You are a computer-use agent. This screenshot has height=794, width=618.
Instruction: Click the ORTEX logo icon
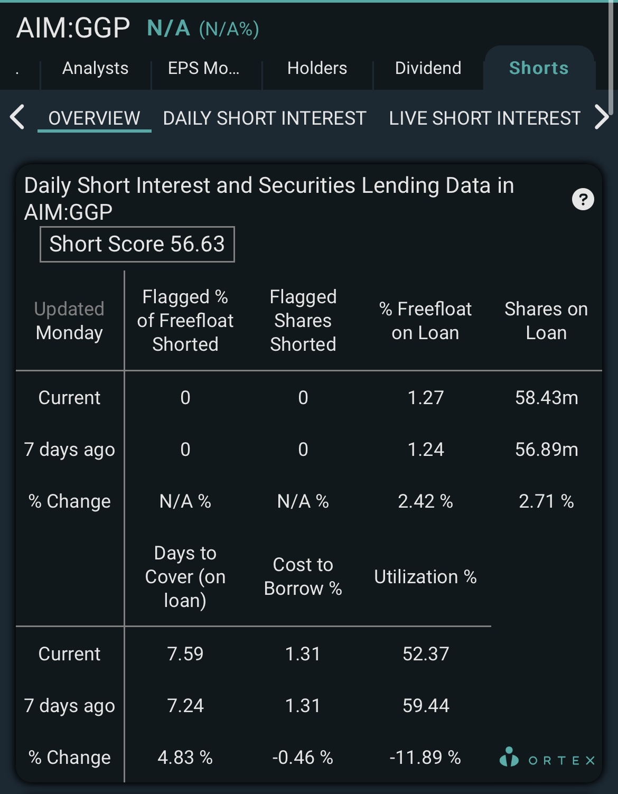[509, 756]
